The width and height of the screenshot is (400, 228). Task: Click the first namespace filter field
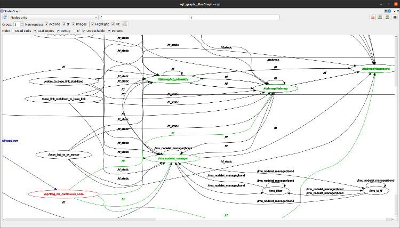click(x=144, y=17)
